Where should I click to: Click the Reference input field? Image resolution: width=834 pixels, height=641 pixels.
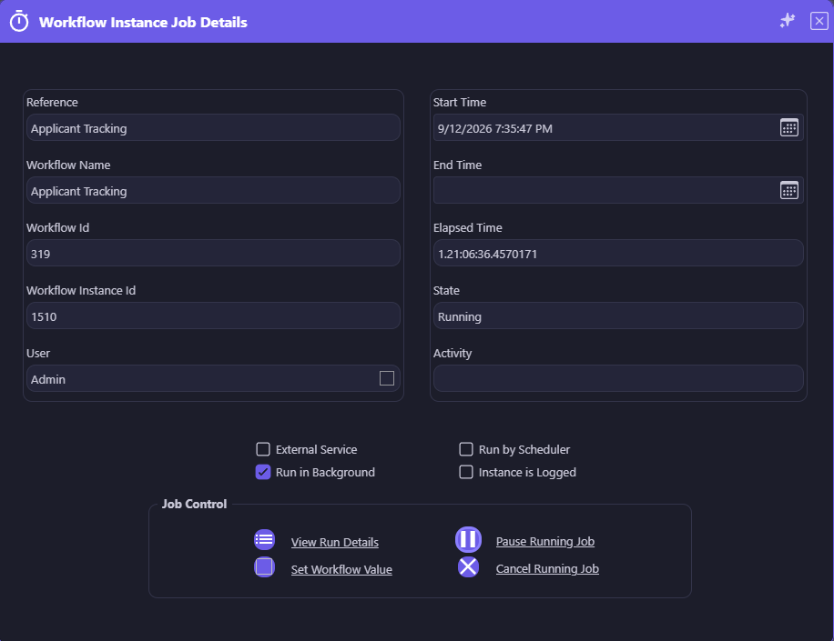pos(213,127)
